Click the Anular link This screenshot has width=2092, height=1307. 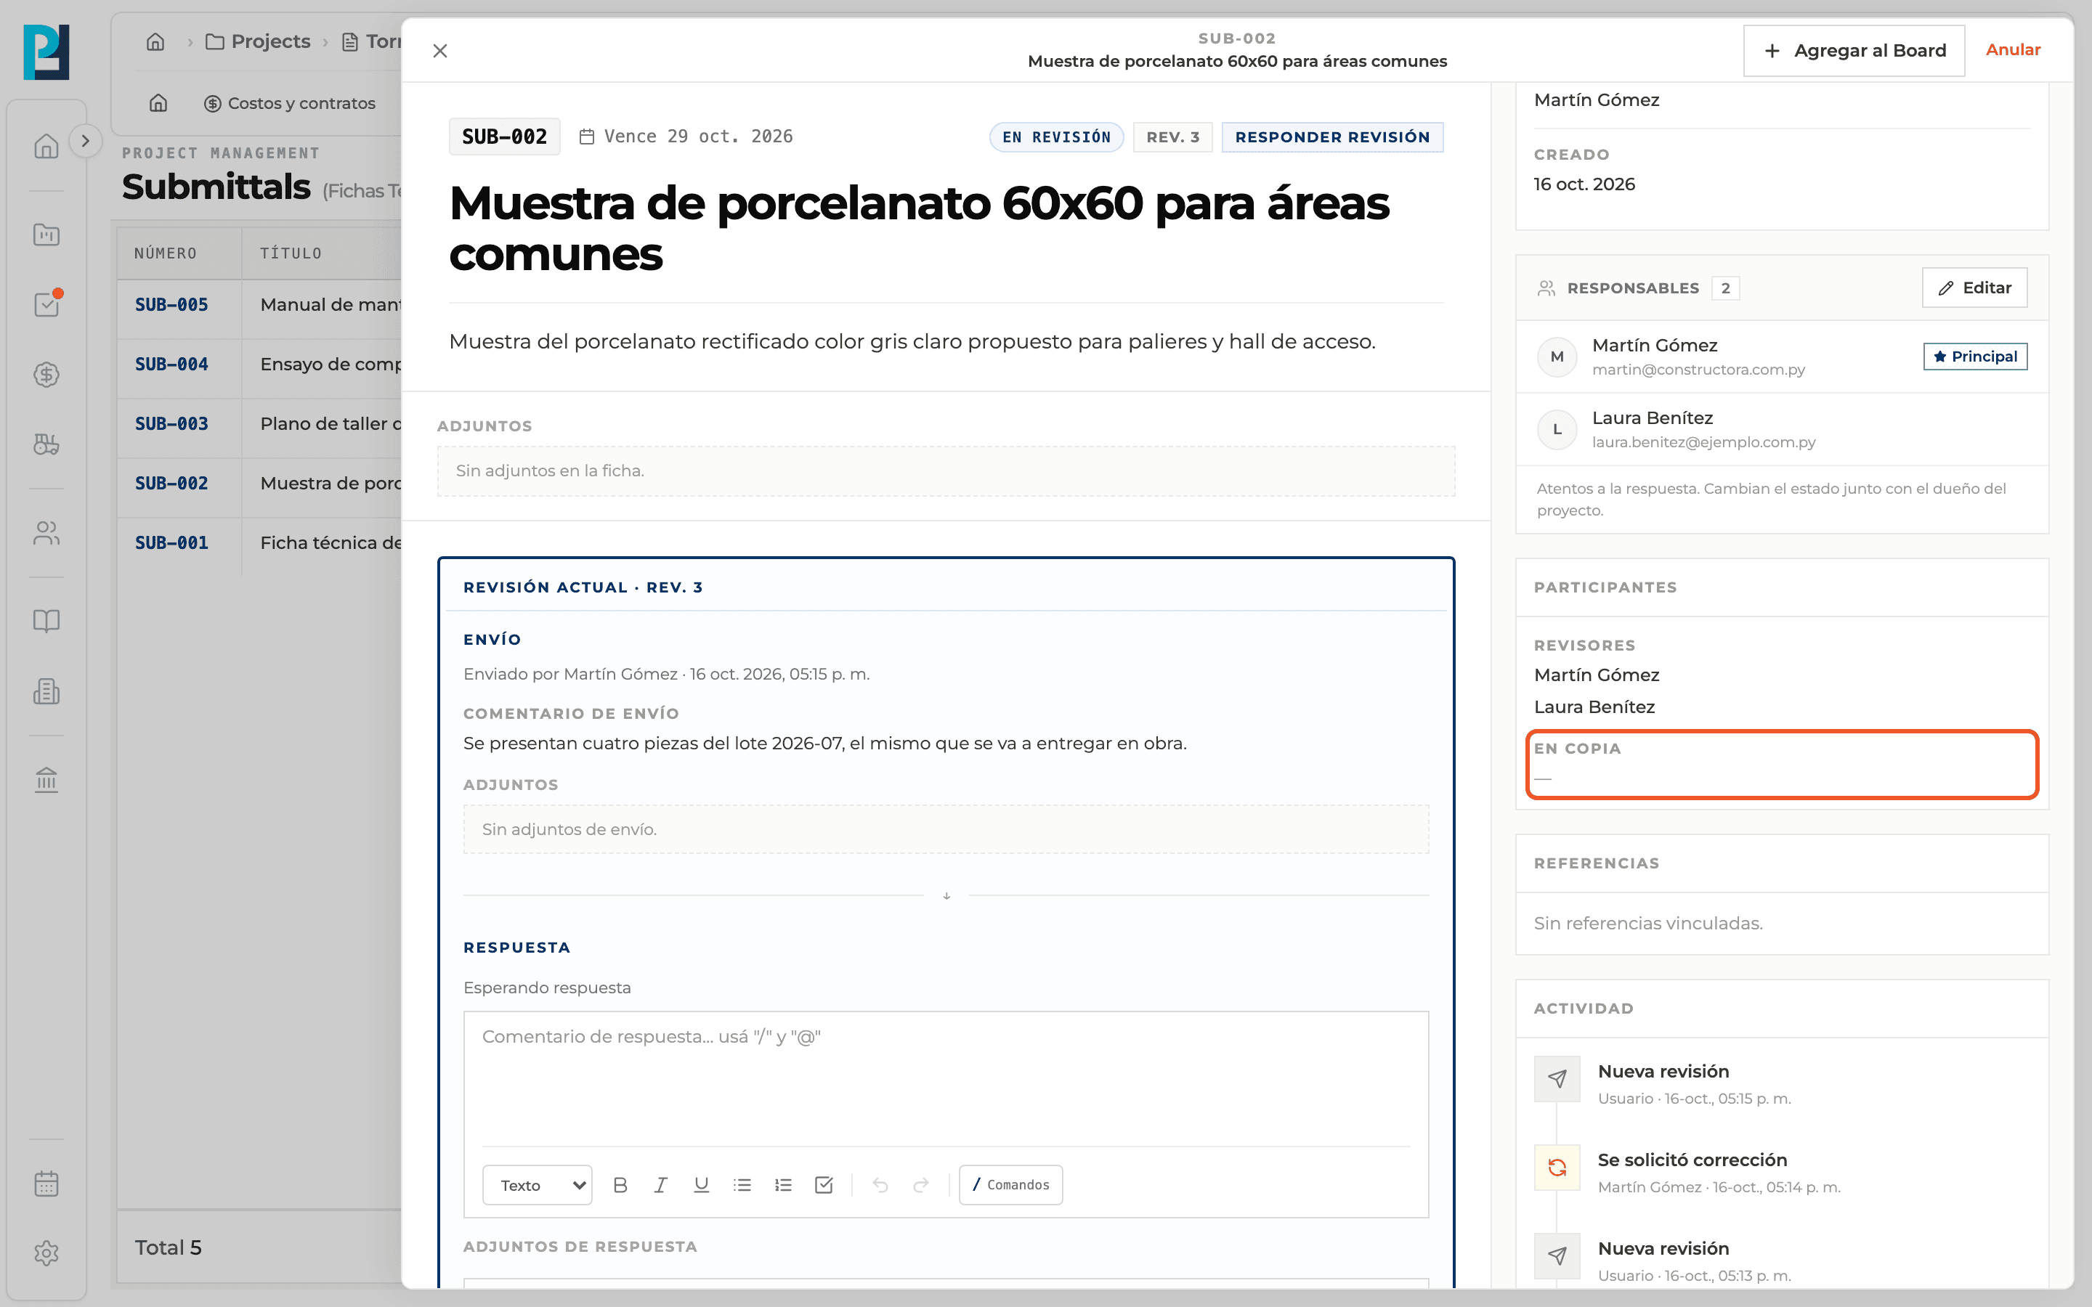point(2013,50)
